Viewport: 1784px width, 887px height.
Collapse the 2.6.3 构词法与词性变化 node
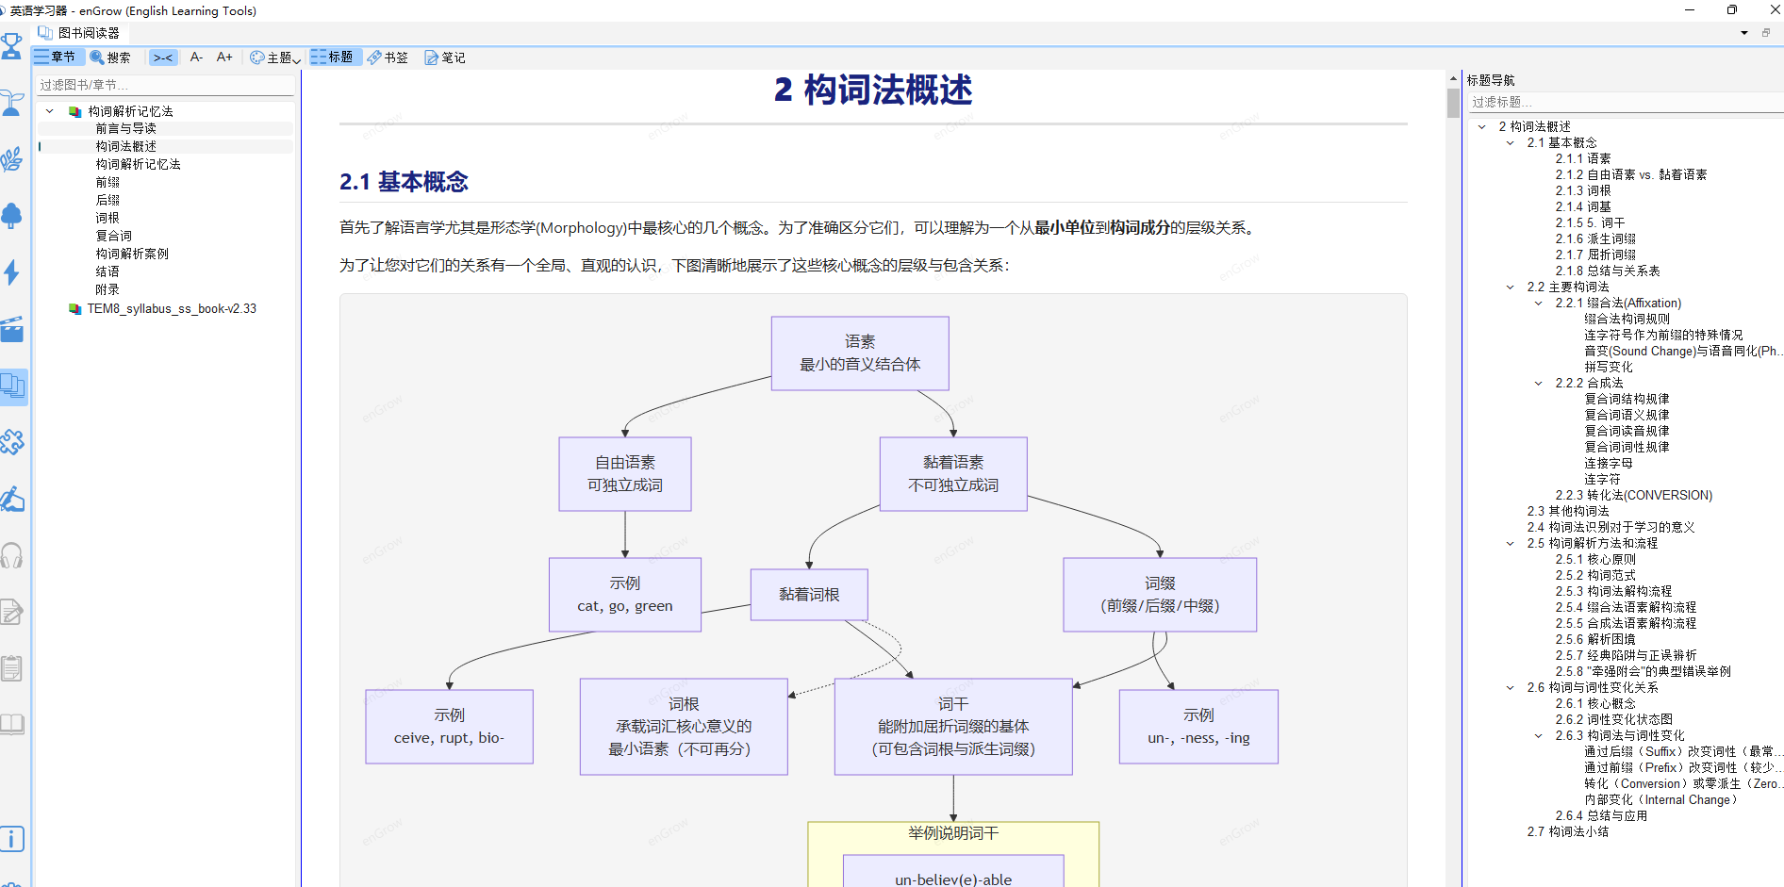coord(1539,735)
